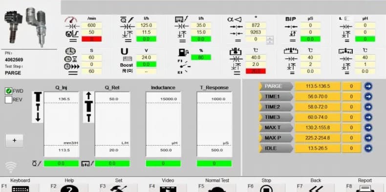This screenshot has width=386, height=192.
Task: Click the Q_Ret bar gauge
Action: [113, 124]
